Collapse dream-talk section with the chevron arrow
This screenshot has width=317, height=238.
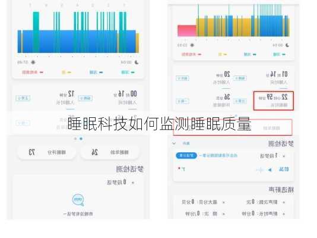174,143
